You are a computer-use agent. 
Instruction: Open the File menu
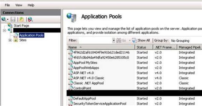(x=7, y=5)
